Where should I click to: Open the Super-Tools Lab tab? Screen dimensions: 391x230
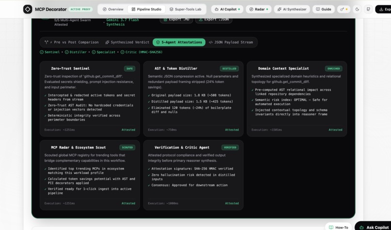tap(185, 9)
